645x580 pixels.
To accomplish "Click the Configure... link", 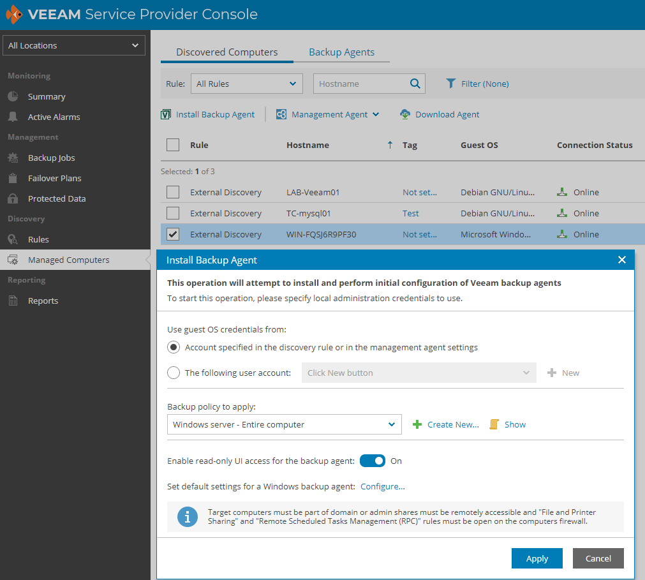I will click(383, 486).
